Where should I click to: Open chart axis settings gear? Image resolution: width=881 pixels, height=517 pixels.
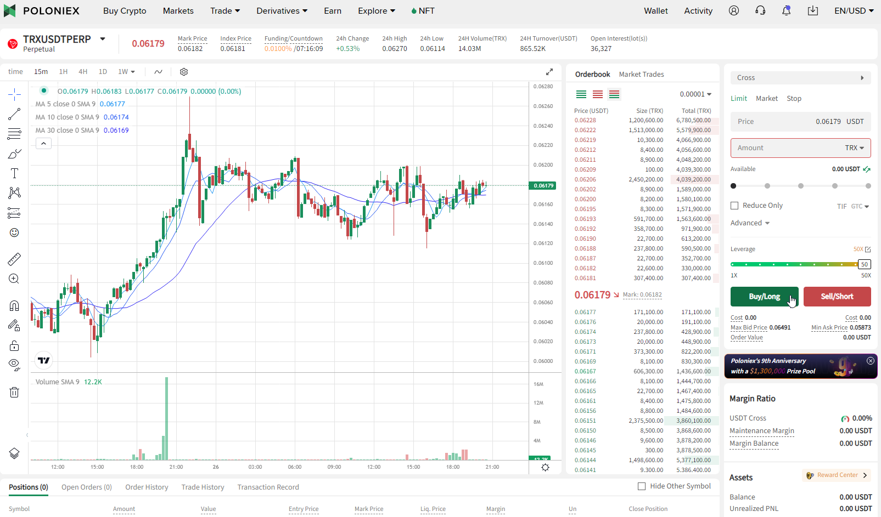coord(545,467)
